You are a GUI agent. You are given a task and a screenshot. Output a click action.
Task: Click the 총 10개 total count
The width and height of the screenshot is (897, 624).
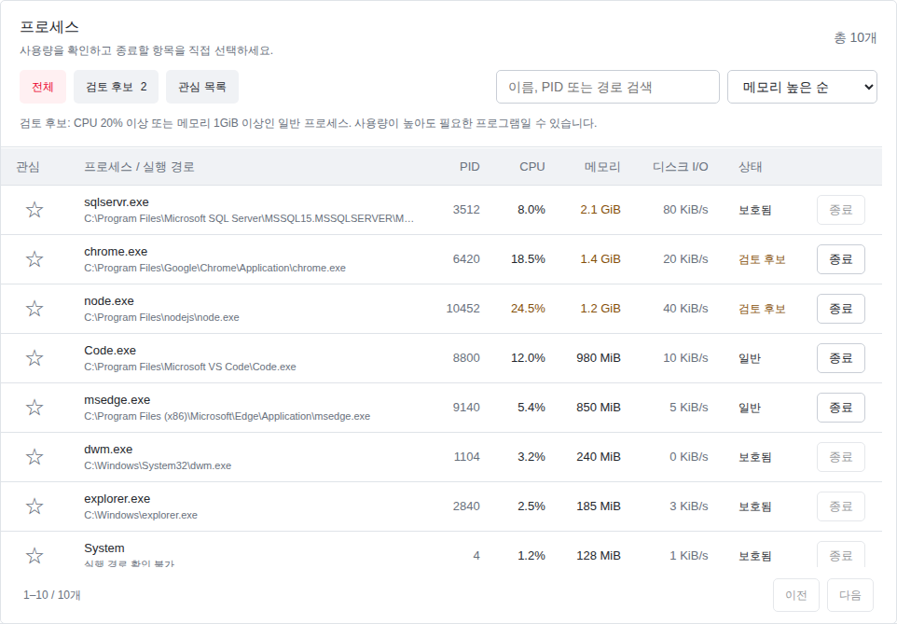[855, 38]
